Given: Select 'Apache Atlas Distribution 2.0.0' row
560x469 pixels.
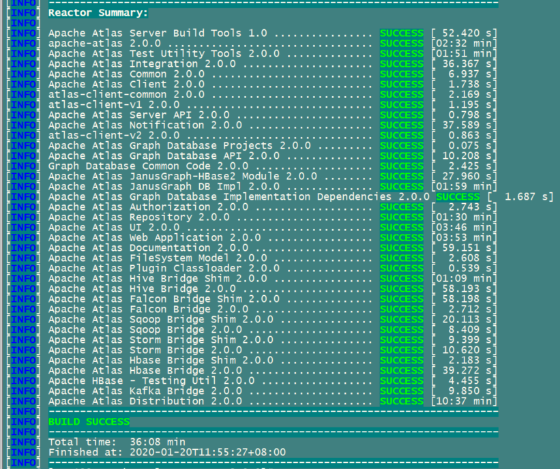Looking at the screenshot, I should point(145,402).
